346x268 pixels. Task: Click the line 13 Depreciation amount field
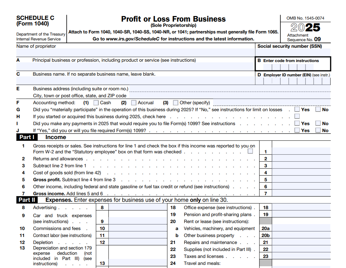pyautogui.click(x=138, y=262)
